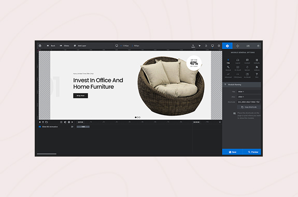Select the first slide navigation bullet
The image size is (298, 197).
136,117
